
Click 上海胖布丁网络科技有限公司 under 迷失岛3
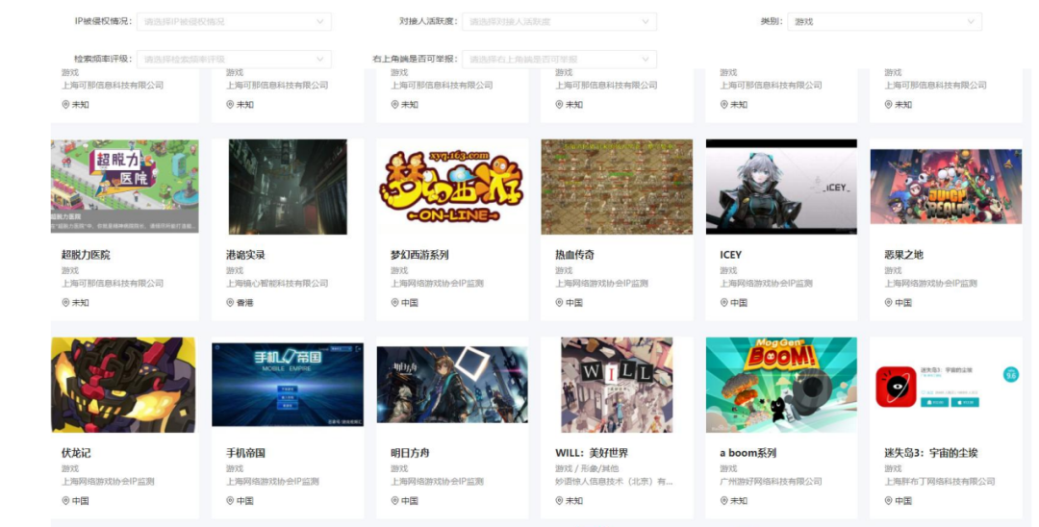(940, 481)
